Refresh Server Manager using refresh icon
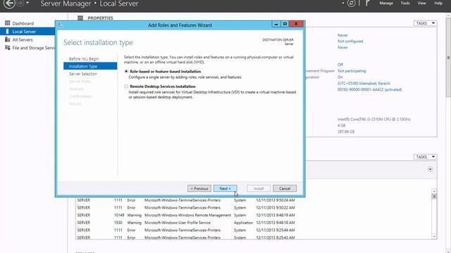 click(x=351, y=4)
